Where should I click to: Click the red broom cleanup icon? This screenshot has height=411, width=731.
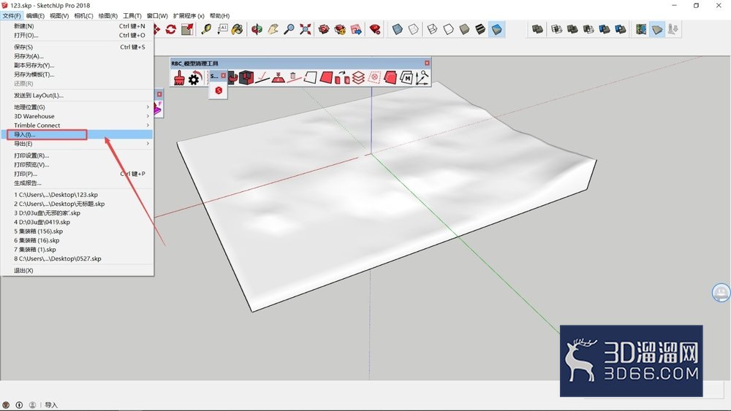179,77
